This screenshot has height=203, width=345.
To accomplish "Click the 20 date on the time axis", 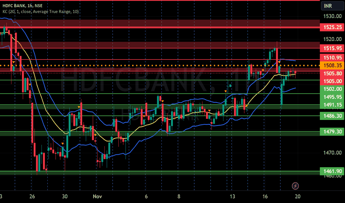I will pyautogui.click(x=298, y=196).
